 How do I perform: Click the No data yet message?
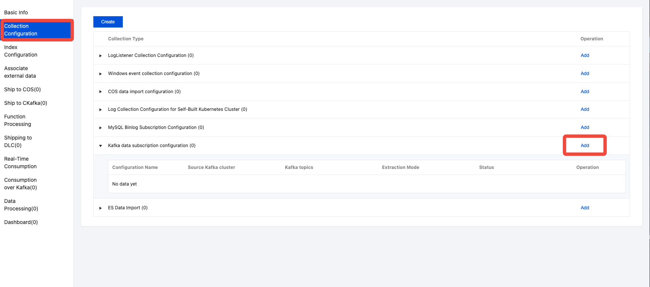[124, 184]
